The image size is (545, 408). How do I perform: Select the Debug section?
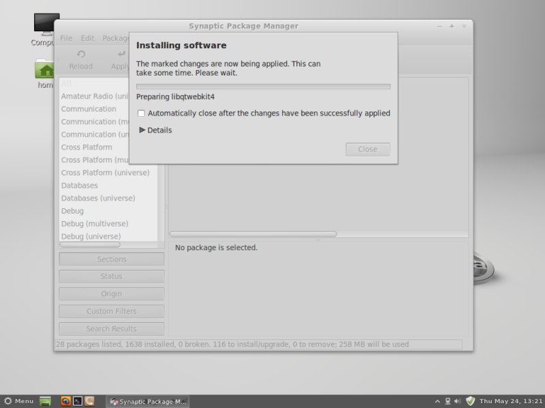(72, 211)
